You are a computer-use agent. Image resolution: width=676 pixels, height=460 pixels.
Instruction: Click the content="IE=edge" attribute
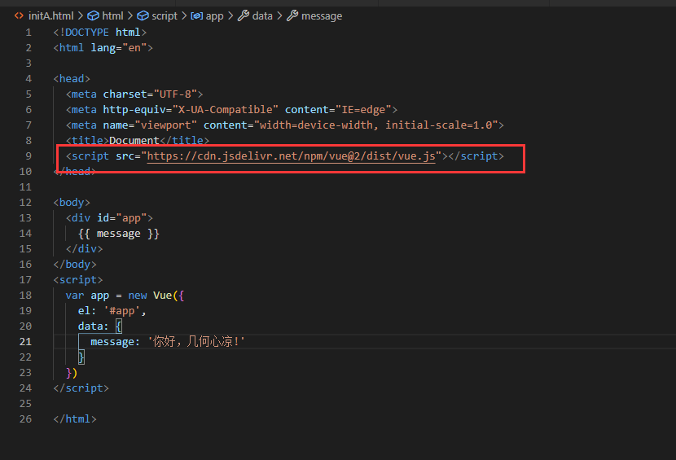point(338,109)
